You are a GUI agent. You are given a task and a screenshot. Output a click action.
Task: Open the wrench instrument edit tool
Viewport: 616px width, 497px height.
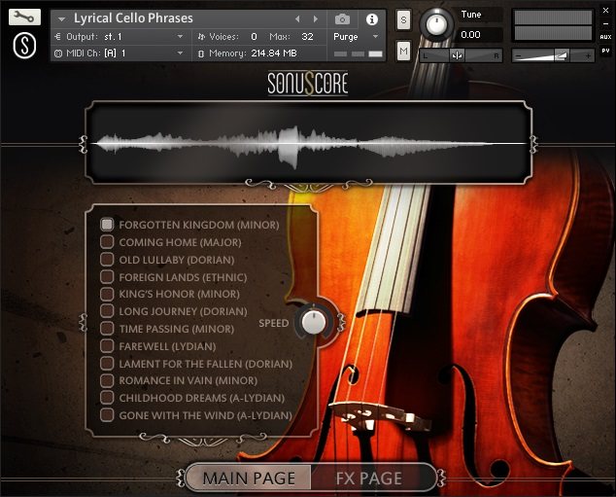coord(24,17)
